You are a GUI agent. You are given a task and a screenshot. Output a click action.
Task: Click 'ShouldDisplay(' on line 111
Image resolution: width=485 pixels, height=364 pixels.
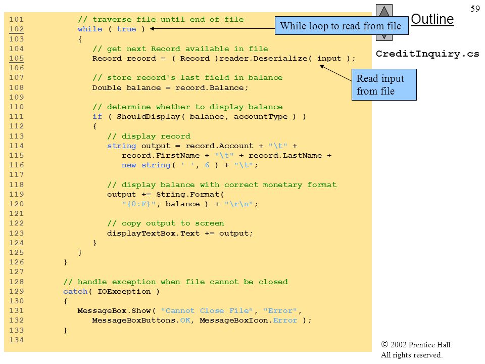point(151,116)
